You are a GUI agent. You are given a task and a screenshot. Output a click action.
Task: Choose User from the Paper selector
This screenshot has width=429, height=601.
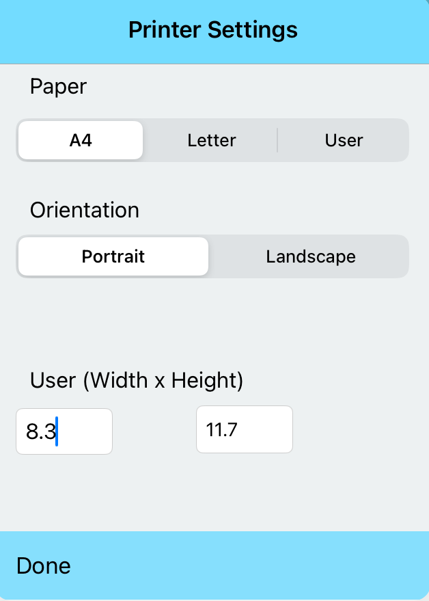(x=344, y=140)
